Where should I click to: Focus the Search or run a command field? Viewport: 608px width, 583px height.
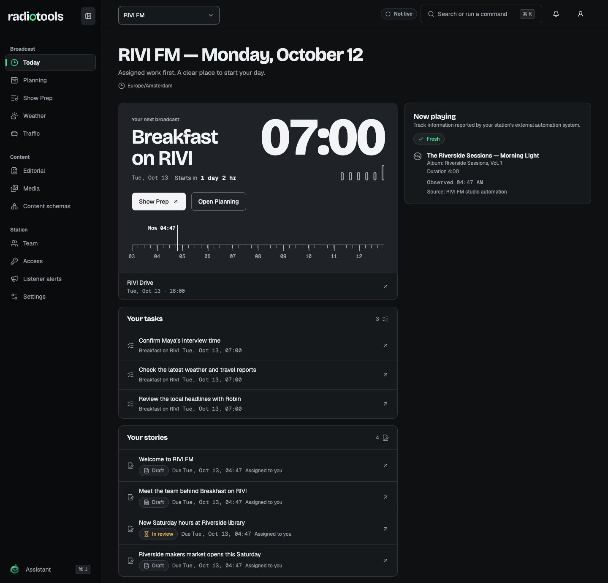481,14
